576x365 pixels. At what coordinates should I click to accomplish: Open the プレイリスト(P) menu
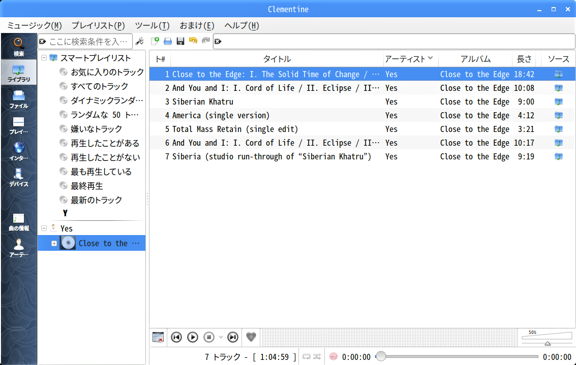[x=98, y=26]
